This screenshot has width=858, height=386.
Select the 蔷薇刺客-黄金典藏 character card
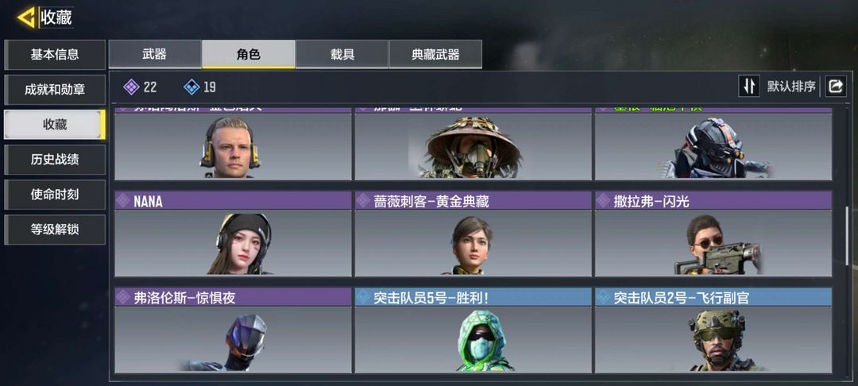point(473,234)
